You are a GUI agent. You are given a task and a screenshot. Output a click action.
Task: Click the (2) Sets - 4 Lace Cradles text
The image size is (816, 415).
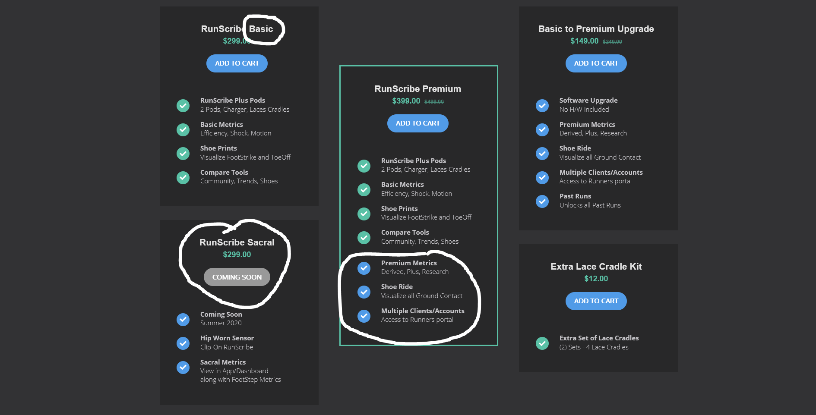594,347
